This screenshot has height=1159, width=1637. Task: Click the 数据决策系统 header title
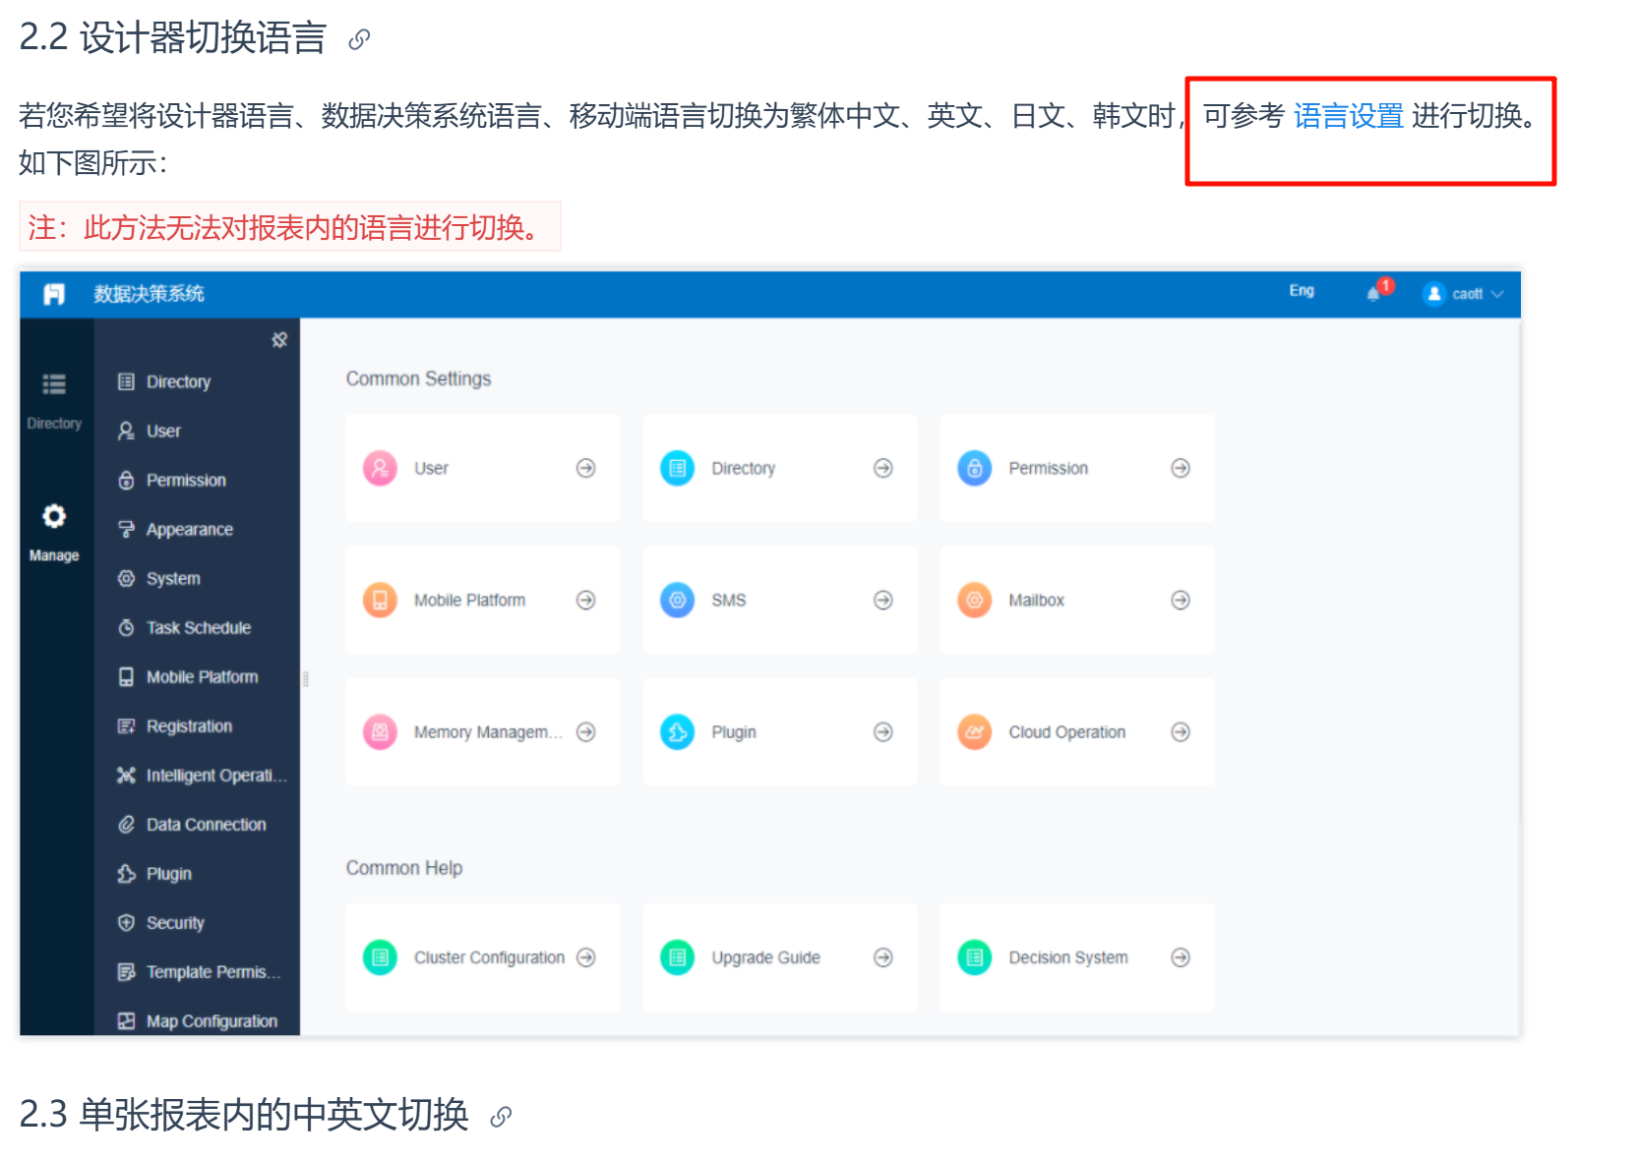click(x=150, y=294)
